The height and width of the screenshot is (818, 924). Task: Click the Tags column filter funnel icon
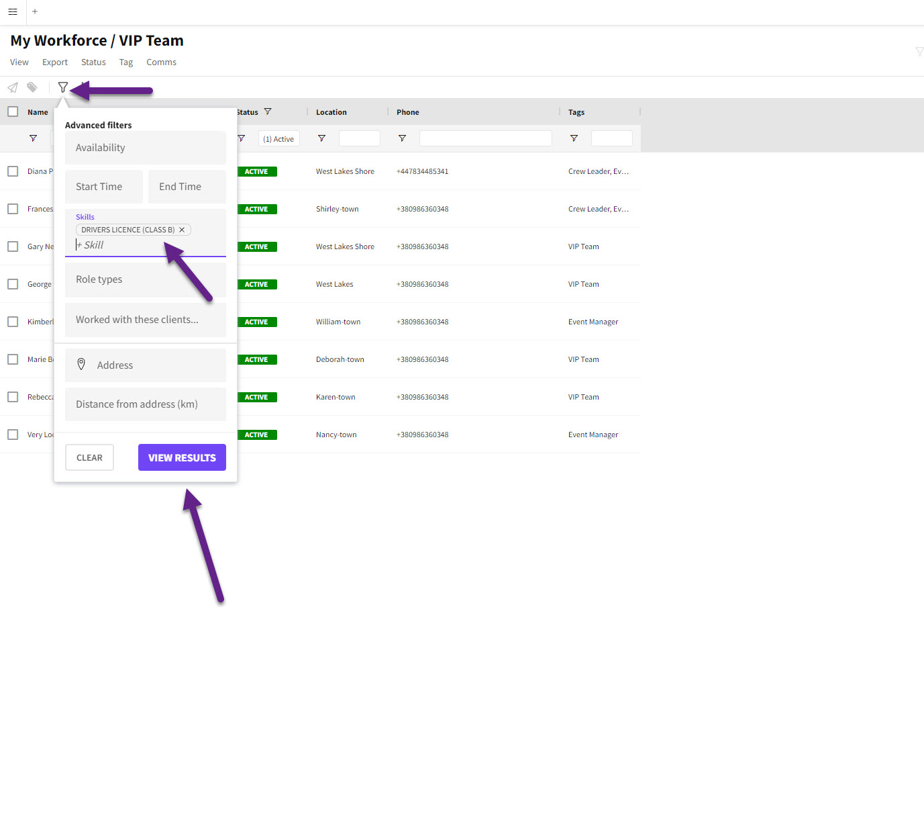574,138
